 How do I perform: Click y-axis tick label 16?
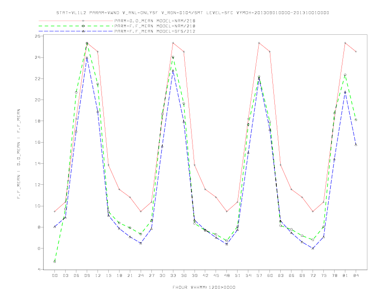[38, 142]
